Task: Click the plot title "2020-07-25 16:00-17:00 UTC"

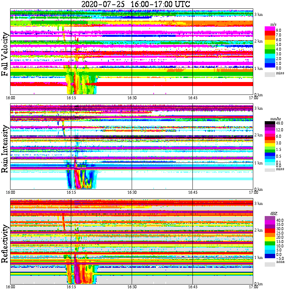Action: tap(136, 4)
